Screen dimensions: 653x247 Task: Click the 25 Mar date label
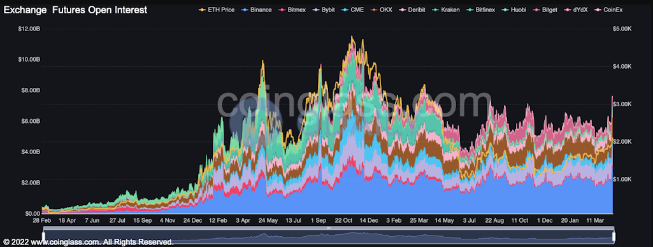pyautogui.click(x=419, y=220)
